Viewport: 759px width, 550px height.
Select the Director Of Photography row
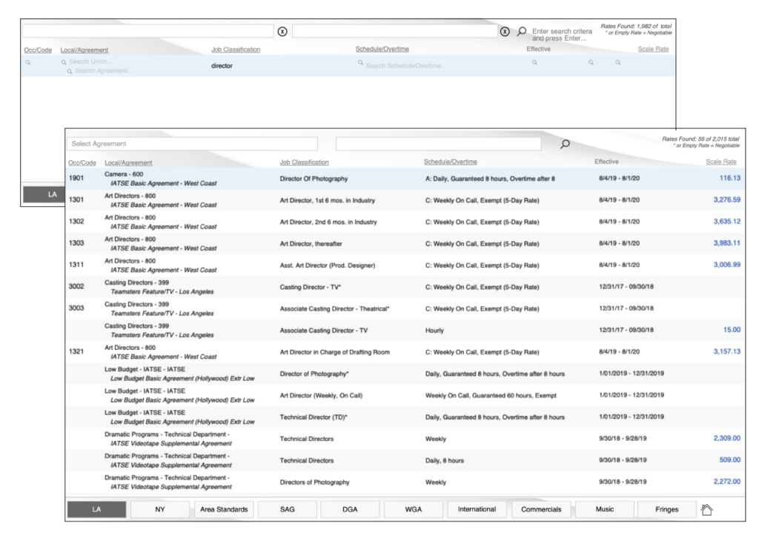point(405,179)
